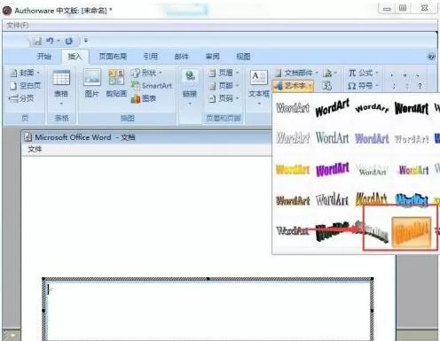
Task: Select the 视图 ribbon tab
Action: pos(243,56)
